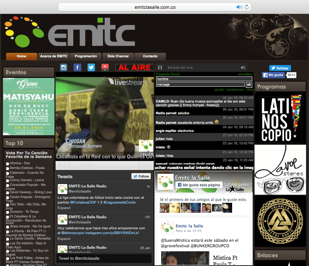Vote for Calamaro - Cuando No Estas

point(7,173)
